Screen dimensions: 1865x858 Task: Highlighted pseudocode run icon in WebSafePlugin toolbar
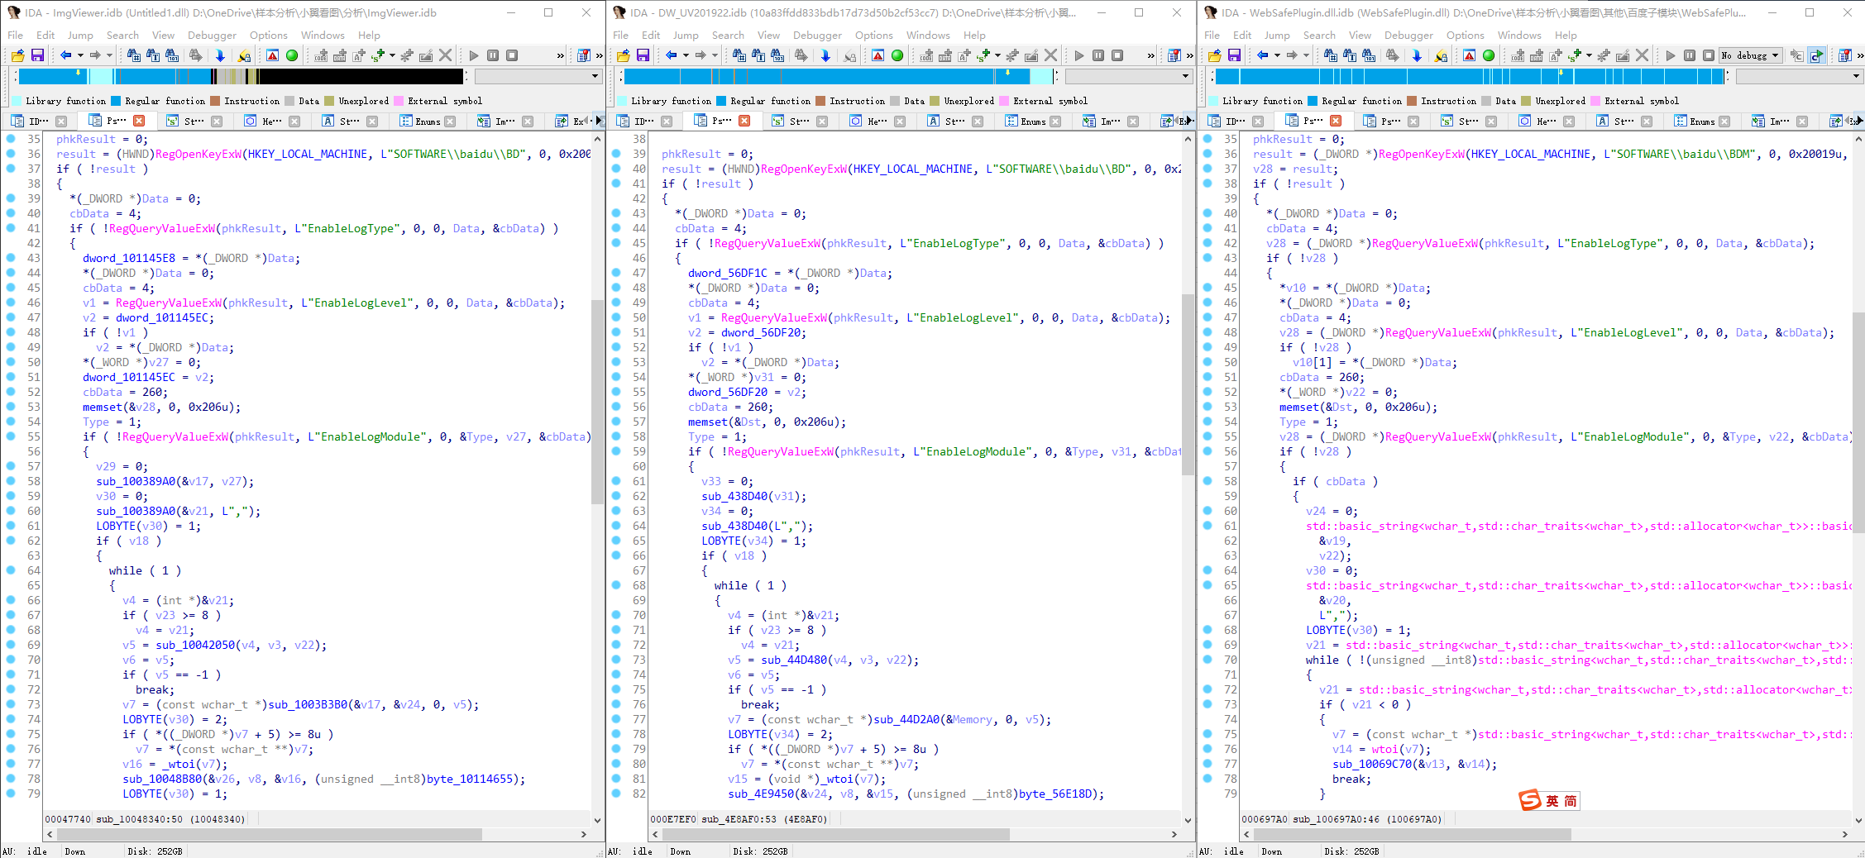coord(1816,55)
